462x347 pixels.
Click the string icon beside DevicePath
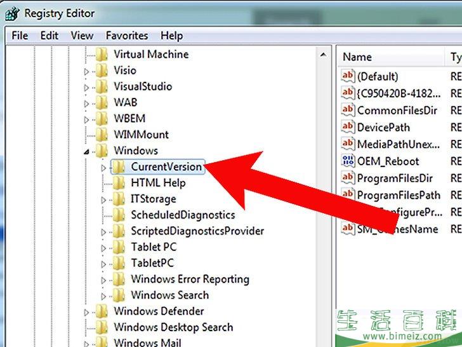pos(348,127)
